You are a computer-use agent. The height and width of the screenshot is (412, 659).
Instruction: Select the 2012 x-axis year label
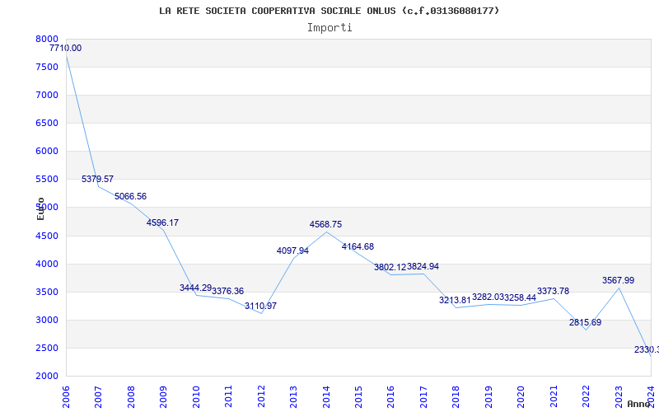click(261, 396)
